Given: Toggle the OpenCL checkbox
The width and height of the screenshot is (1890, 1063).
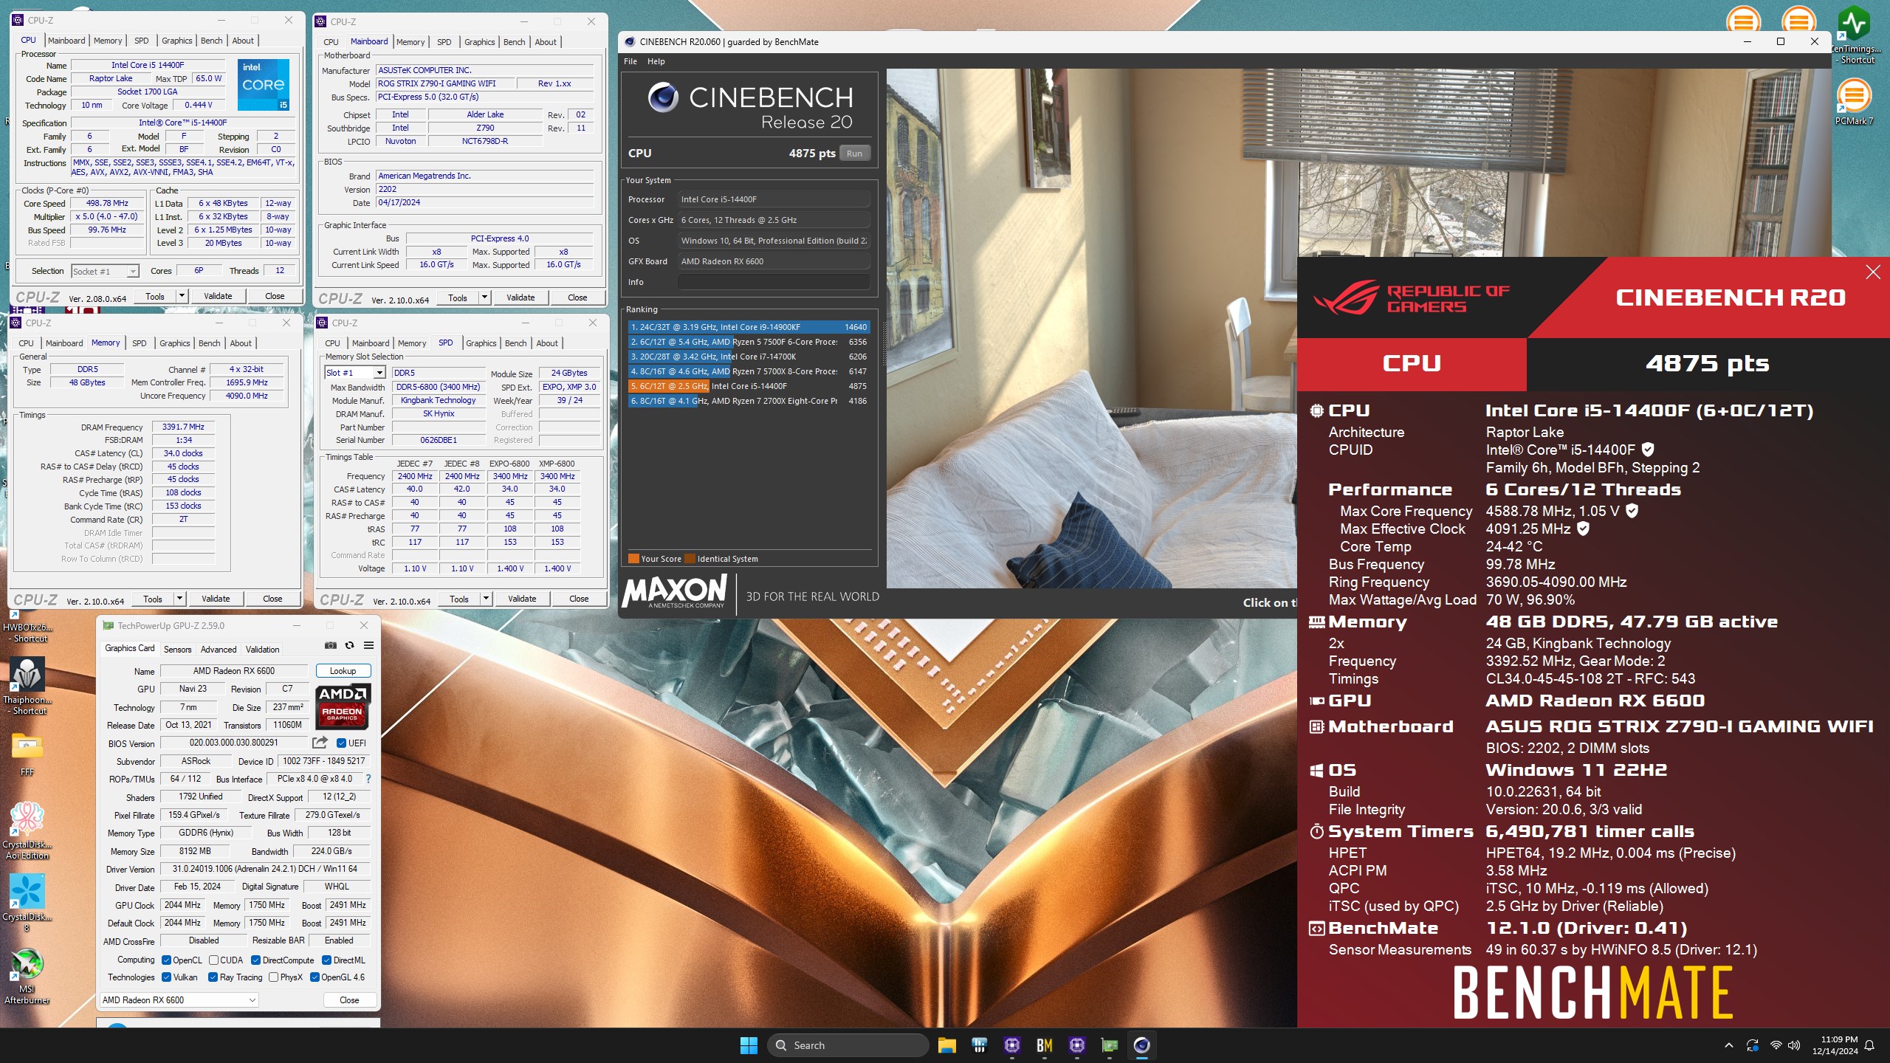Looking at the screenshot, I should pos(167,960).
